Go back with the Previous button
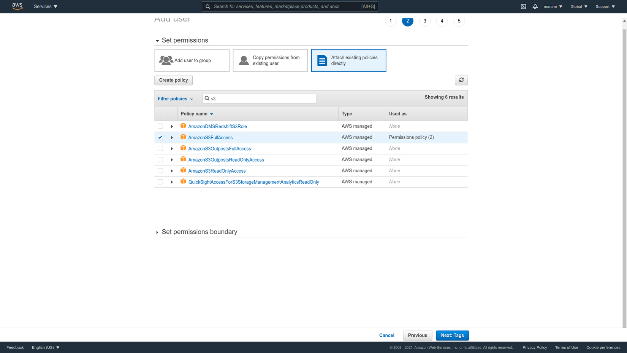Viewport: 627px width, 353px height. (x=417, y=336)
